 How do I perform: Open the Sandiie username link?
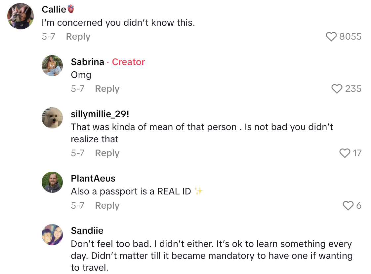pos(87,230)
